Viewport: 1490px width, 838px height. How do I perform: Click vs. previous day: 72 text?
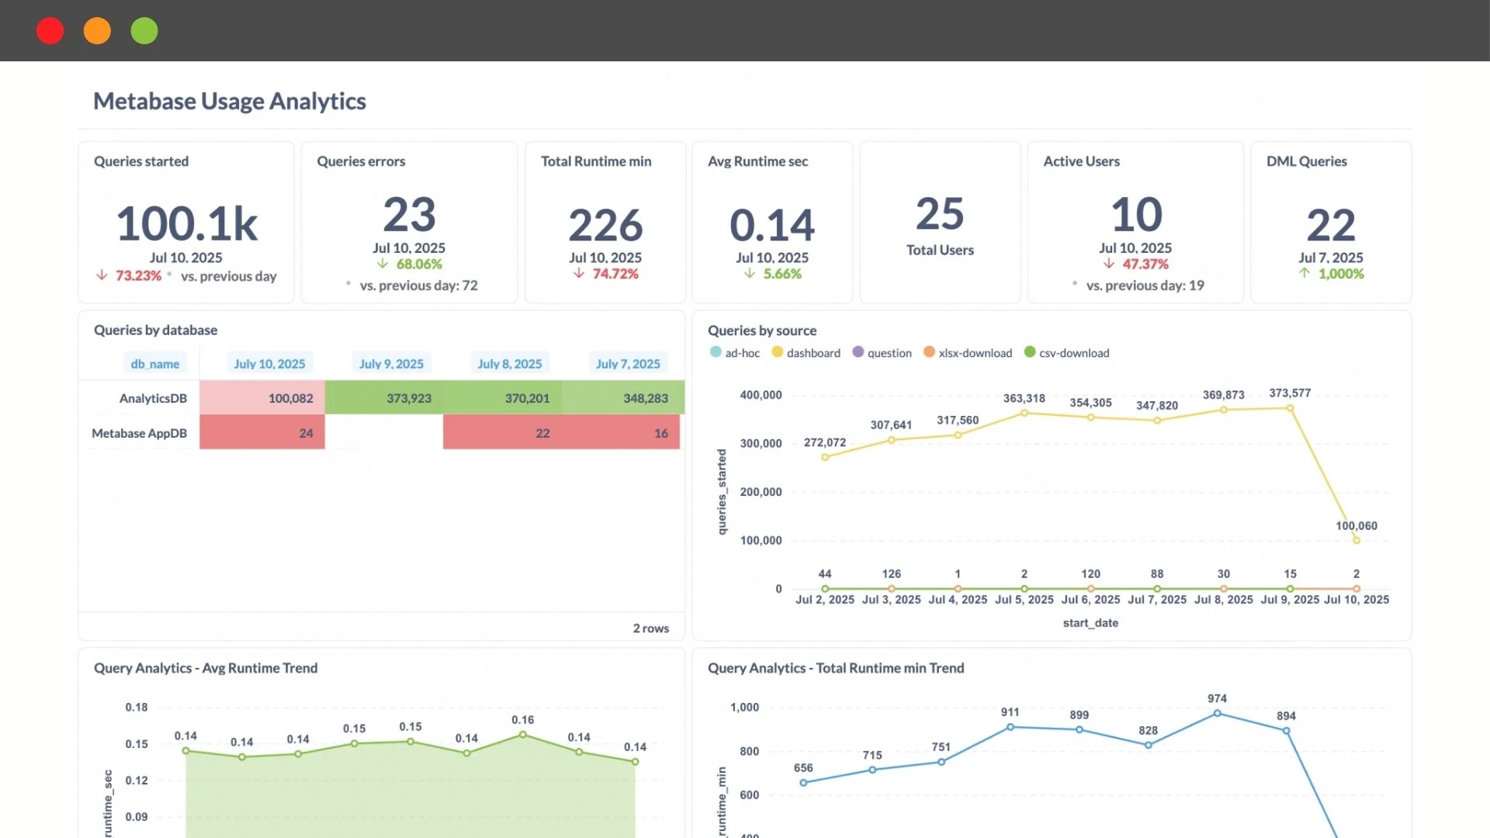(x=418, y=286)
